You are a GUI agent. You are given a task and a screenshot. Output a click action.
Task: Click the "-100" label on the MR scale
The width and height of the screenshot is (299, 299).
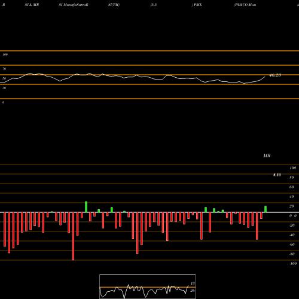click(x=293, y=264)
